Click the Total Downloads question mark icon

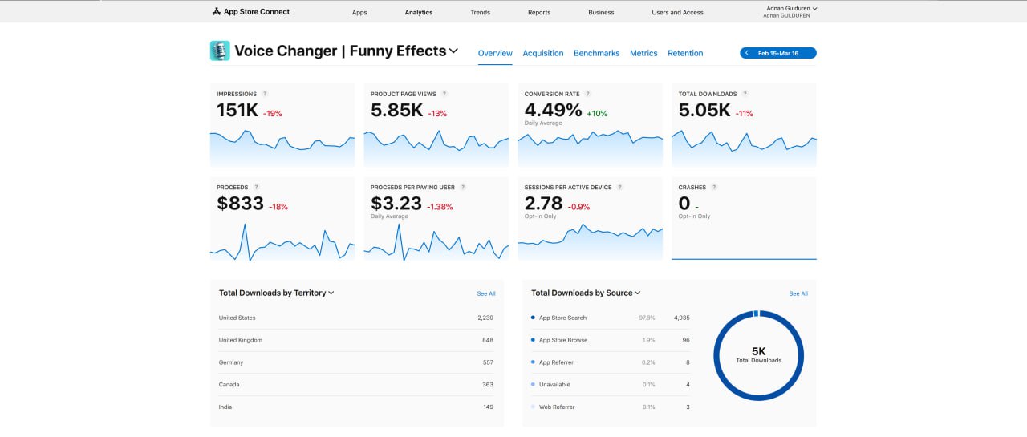745,94
